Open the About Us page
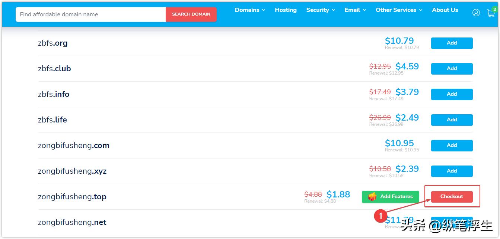The image size is (500, 239). (445, 10)
